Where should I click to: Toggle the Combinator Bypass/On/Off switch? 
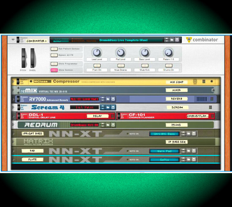(x=18, y=40)
